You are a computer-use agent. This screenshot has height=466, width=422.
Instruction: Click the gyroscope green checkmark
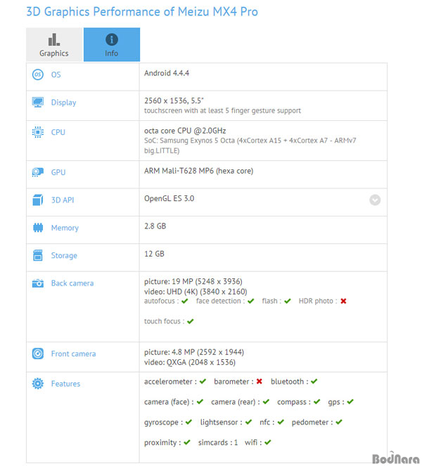[188, 422]
